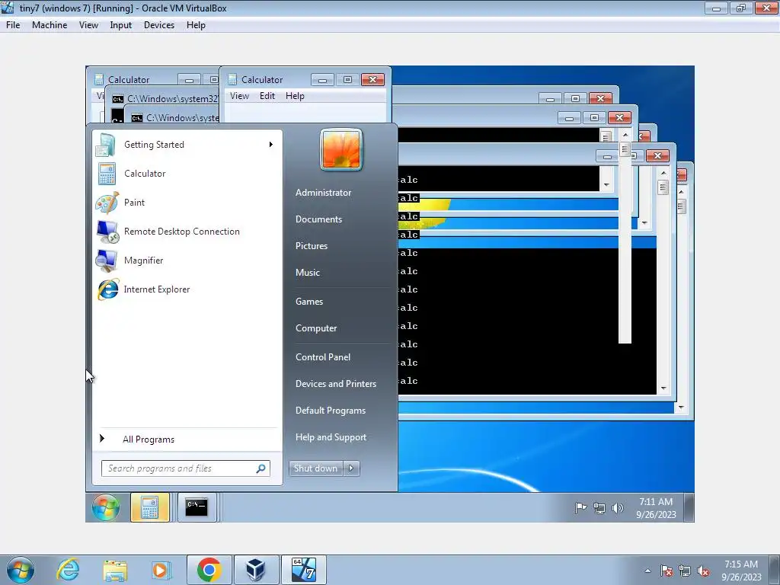Click the guest Windows 7 Start orb

tap(106, 507)
